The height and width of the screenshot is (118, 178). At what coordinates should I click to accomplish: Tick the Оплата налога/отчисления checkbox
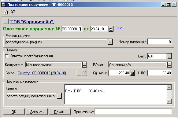(7, 56)
